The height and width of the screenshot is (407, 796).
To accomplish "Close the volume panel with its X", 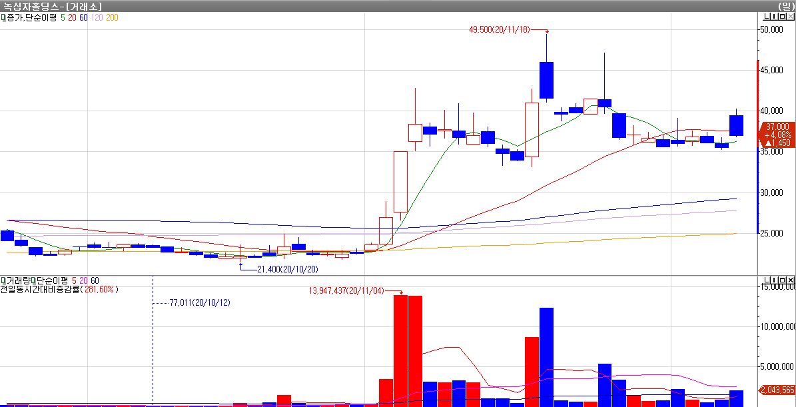I will pos(791,280).
